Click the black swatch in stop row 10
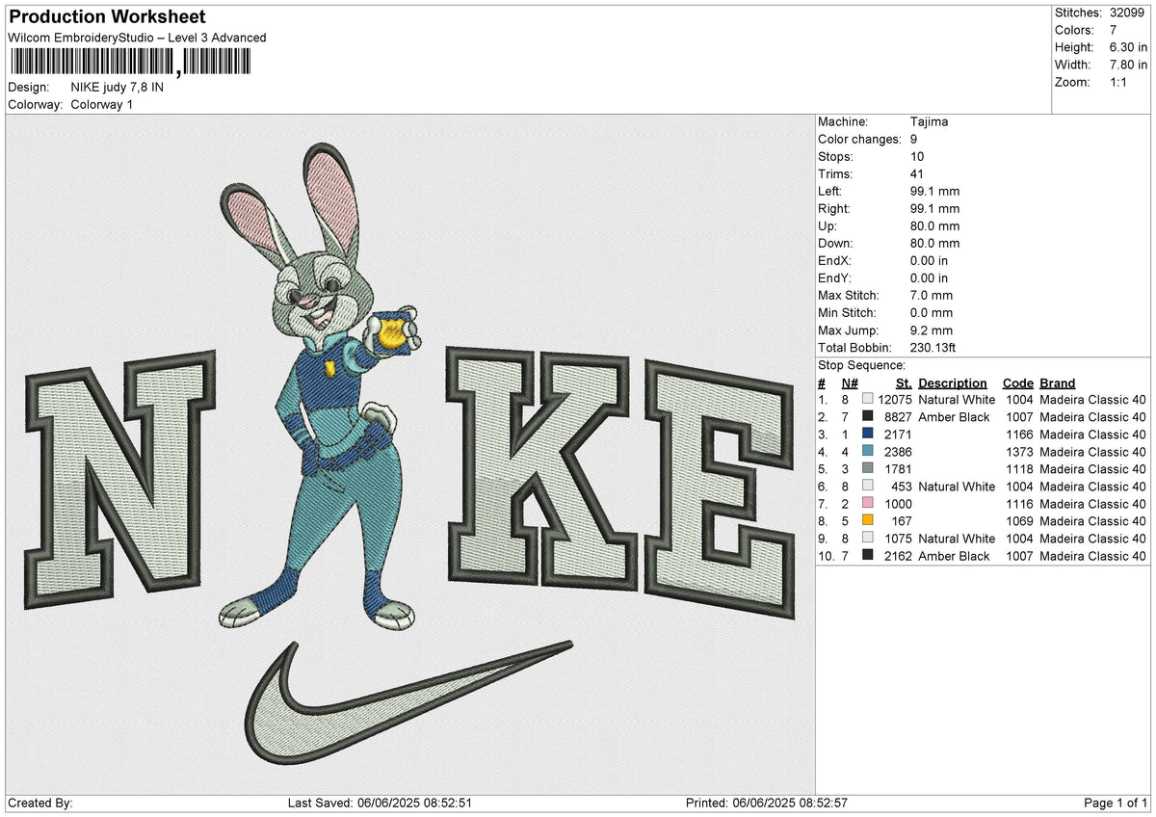Image resolution: width=1156 pixels, height=817 pixels. (x=868, y=556)
